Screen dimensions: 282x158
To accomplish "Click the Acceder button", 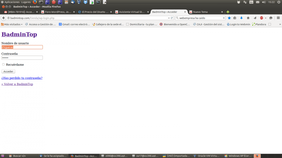I will [x=8, y=71].
